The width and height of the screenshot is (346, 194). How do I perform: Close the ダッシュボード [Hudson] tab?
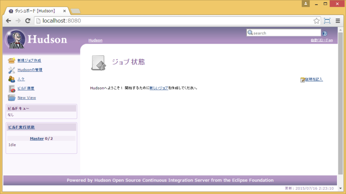(64, 11)
